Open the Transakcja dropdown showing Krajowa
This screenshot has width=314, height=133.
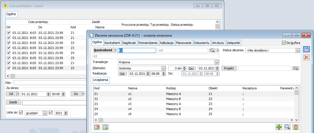217,62
